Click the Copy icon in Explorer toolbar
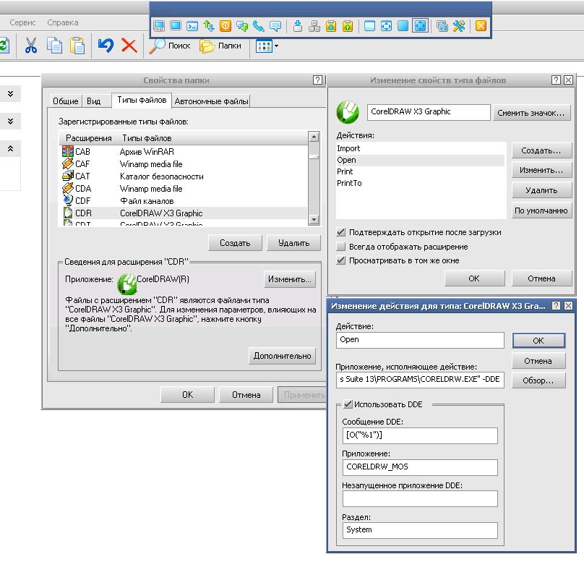Viewport: 584px width, 562px height. 54,46
